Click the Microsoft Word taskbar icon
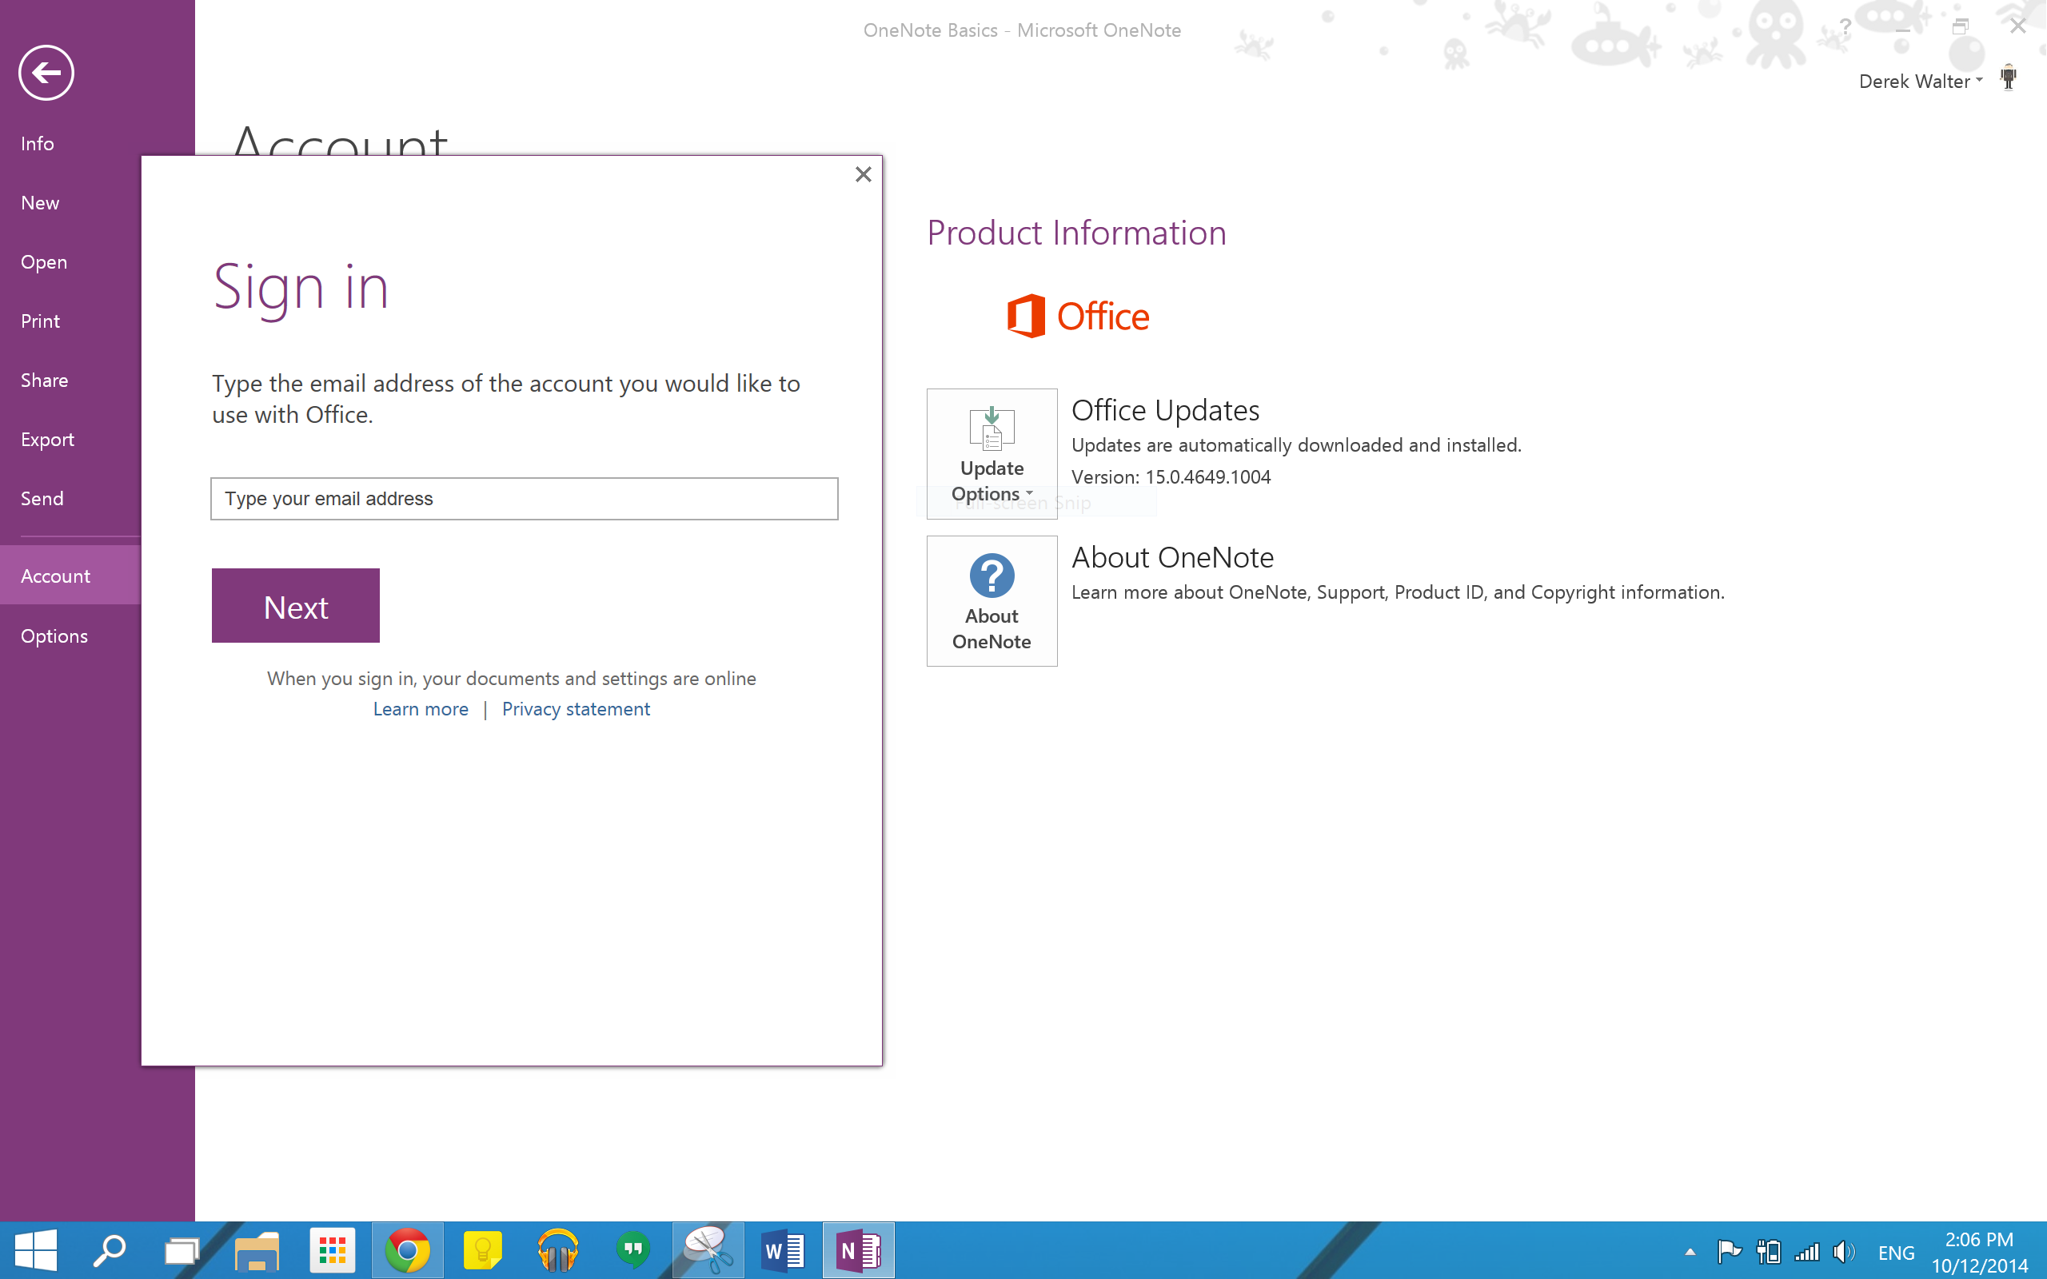Screen dimensions: 2047x1279 (783, 1251)
